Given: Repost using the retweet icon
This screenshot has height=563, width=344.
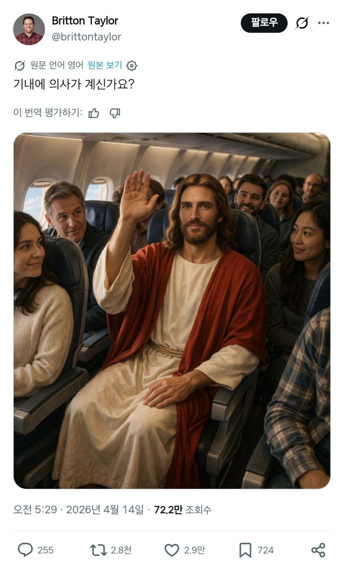Looking at the screenshot, I should coord(98,550).
